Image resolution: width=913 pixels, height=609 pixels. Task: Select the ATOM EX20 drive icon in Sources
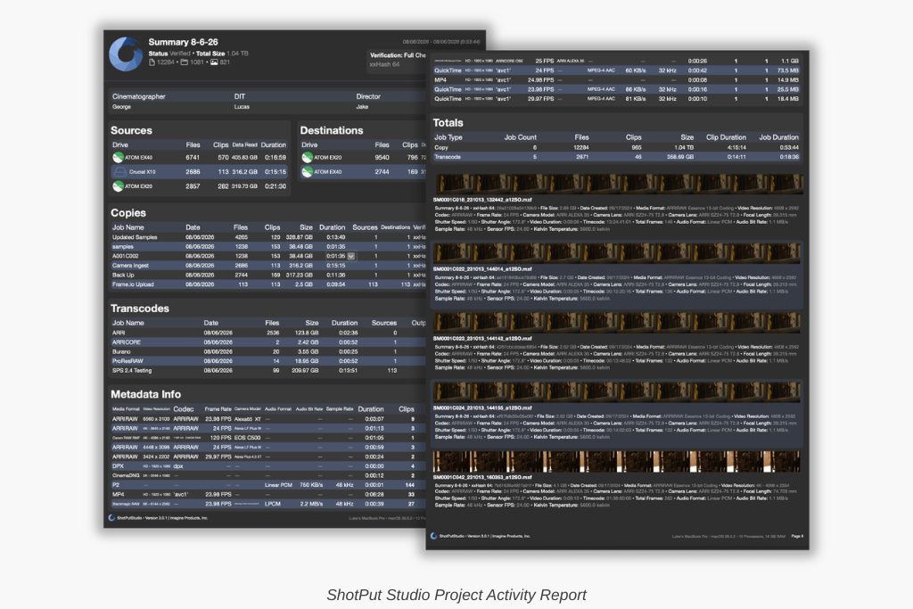coord(118,186)
